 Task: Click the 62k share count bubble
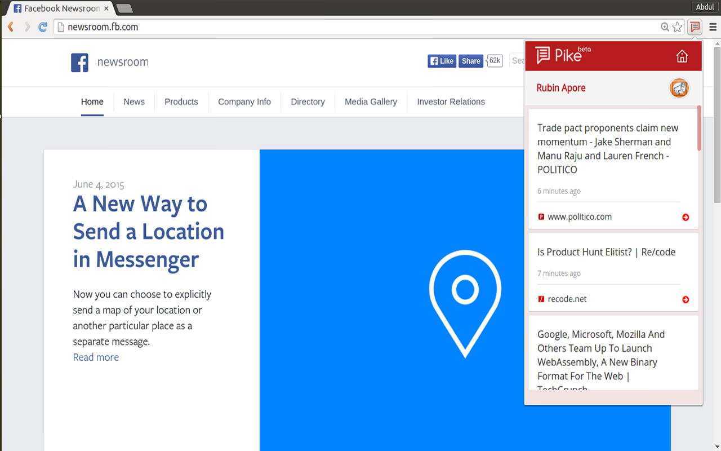[x=495, y=61]
